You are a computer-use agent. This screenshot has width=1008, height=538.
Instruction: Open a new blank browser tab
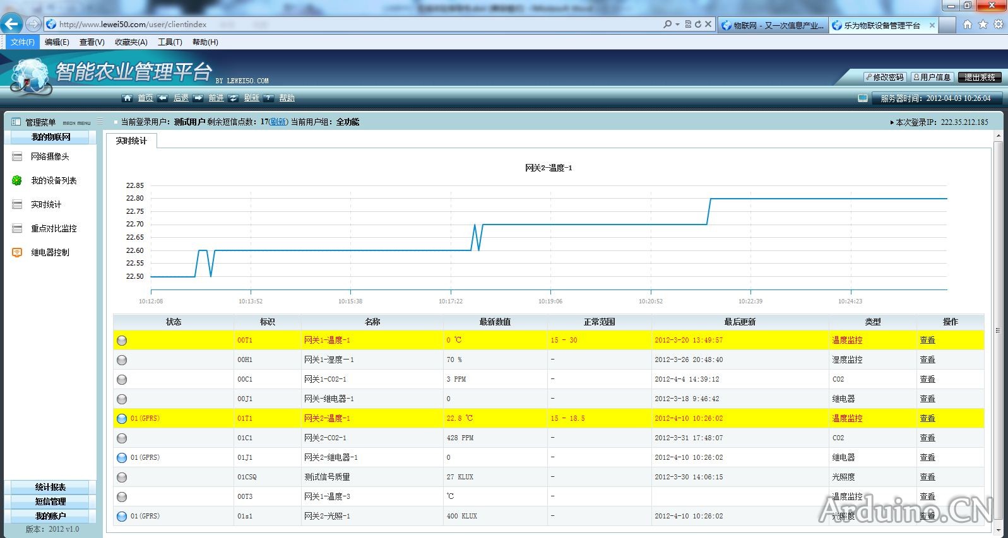947,25
